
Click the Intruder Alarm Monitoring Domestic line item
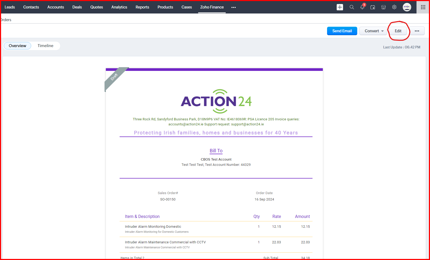153,227
